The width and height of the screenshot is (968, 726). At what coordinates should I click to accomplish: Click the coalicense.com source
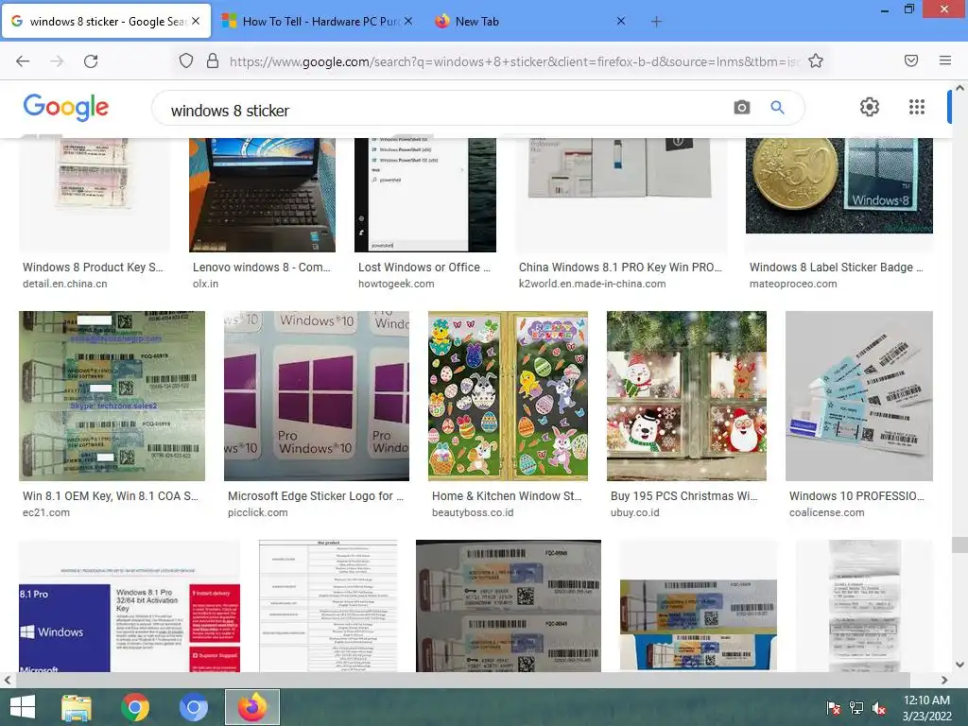pos(826,512)
